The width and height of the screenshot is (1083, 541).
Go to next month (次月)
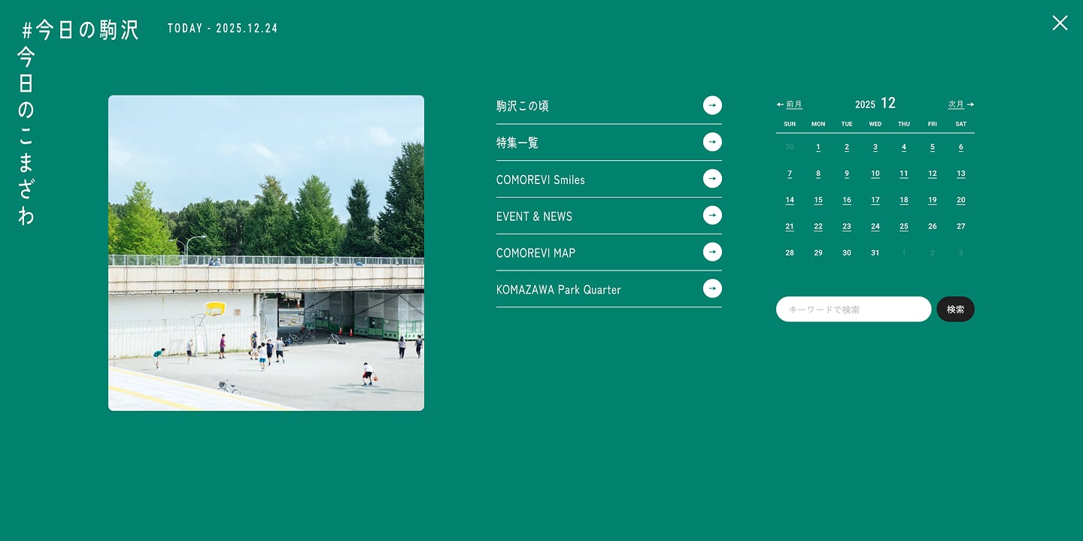point(960,104)
